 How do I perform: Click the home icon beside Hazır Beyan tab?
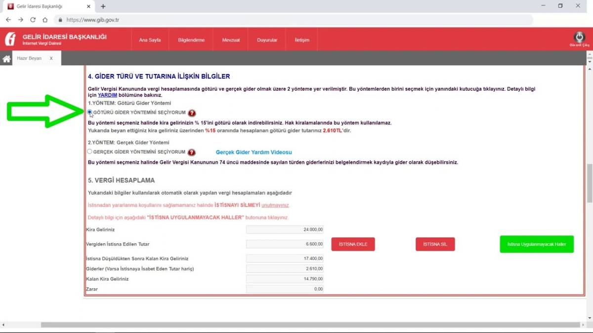click(6, 59)
